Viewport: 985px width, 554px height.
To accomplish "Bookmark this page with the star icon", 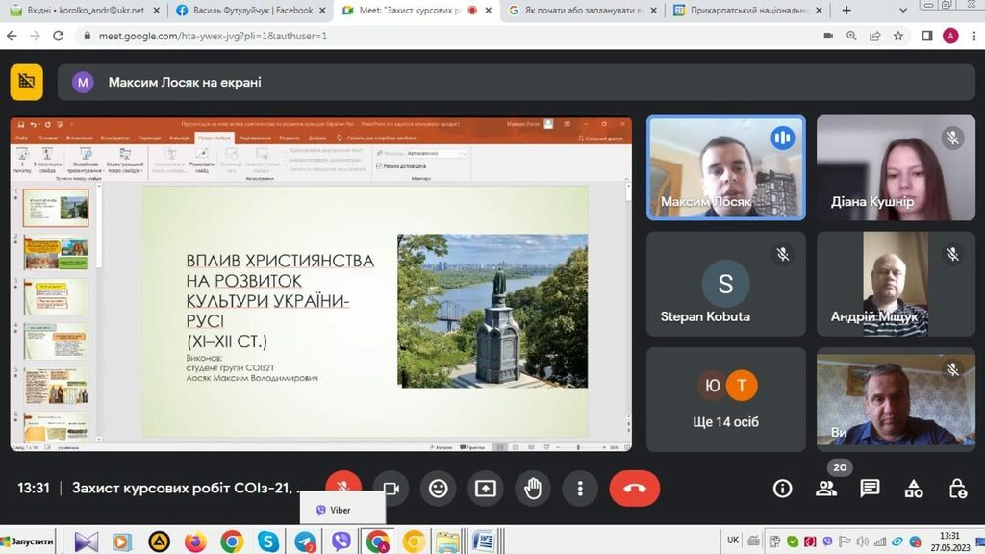I will pyautogui.click(x=898, y=36).
